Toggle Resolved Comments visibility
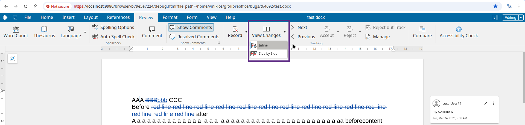The height and width of the screenshot is (125, 525). pyautogui.click(x=194, y=37)
